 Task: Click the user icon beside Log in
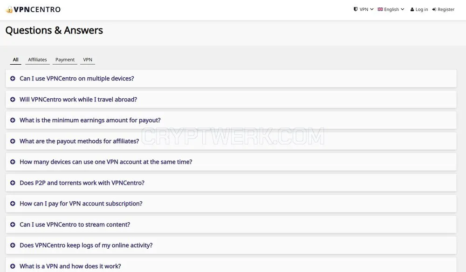(412, 9)
